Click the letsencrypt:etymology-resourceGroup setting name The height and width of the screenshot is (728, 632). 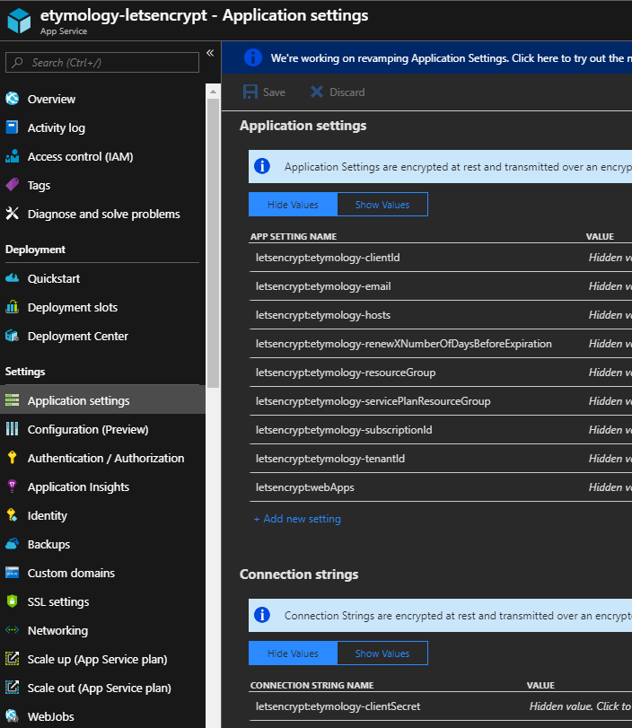point(346,373)
